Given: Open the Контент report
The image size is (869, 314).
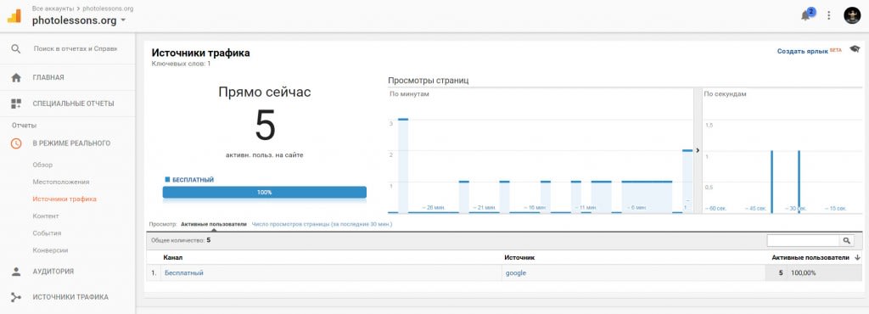Looking at the screenshot, I should pos(46,216).
